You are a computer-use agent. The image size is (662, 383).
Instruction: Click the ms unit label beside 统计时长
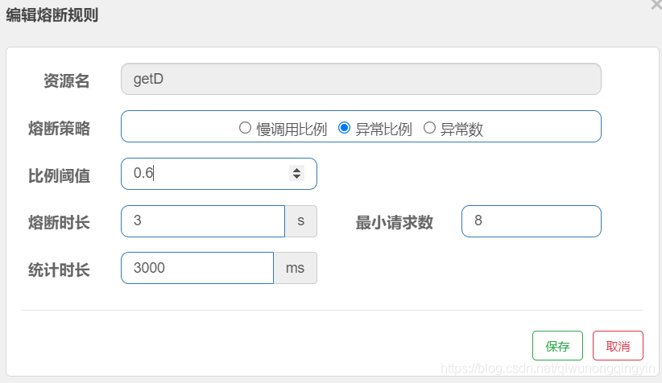pyautogui.click(x=295, y=268)
